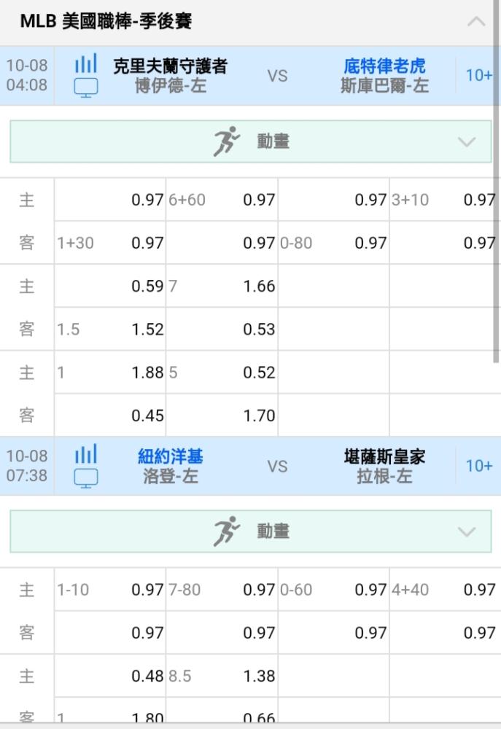Tap pitcher name 拉根-左
The width and height of the screenshot is (501, 729).
[384, 477]
